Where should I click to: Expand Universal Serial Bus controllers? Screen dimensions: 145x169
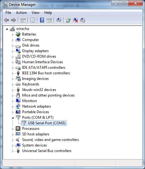(x=13, y=151)
